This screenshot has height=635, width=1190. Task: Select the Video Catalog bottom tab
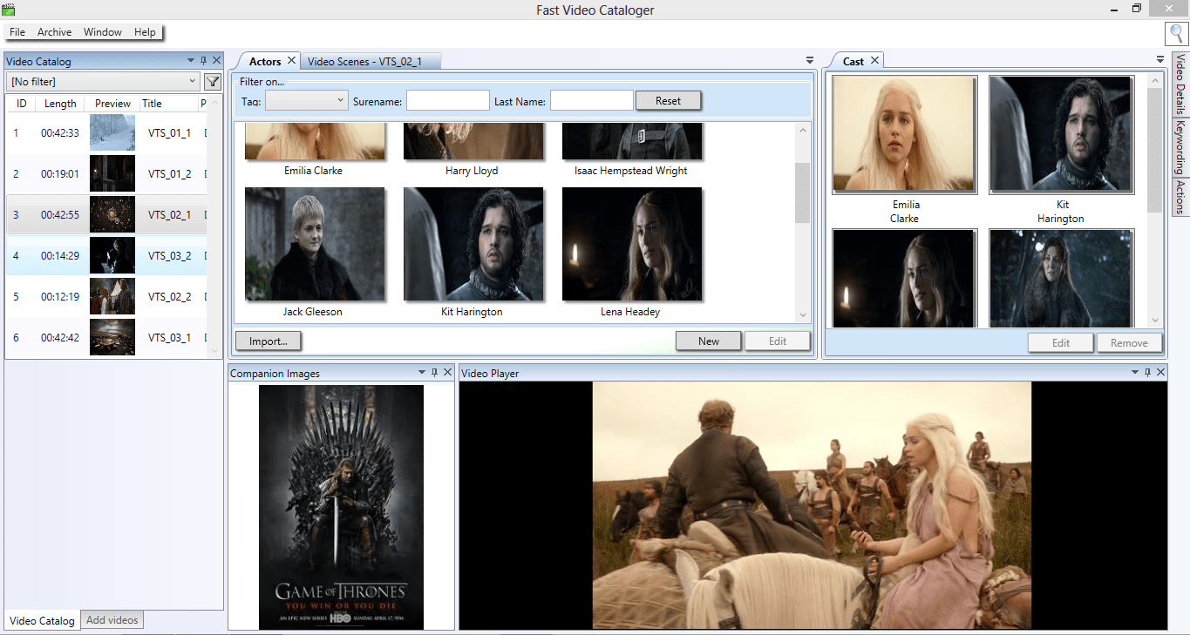(42, 620)
